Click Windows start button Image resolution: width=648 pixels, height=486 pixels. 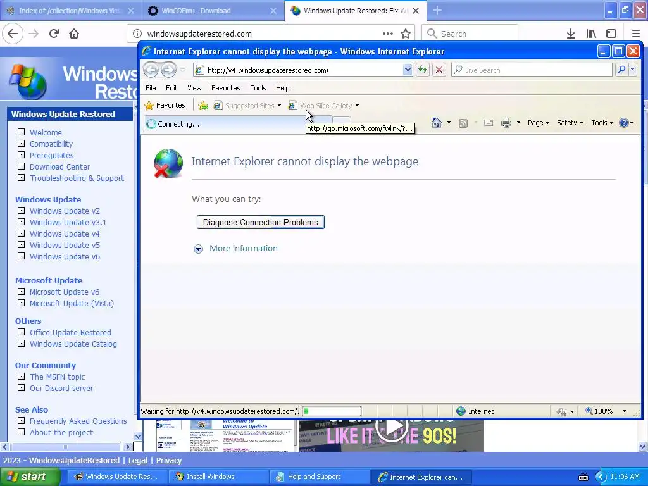click(30, 477)
